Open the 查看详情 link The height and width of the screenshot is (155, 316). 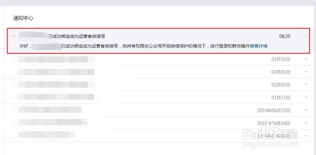pyautogui.click(x=258, y=46)
